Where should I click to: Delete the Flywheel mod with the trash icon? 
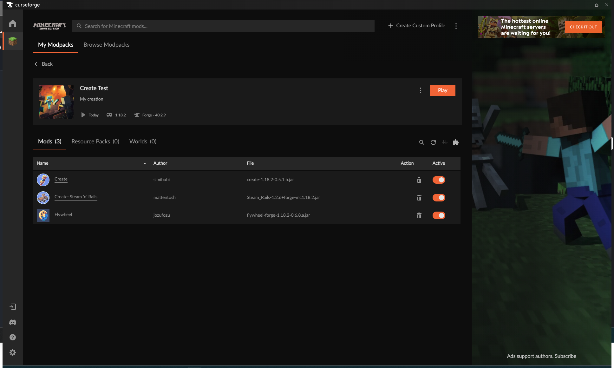tap(419, 215)
